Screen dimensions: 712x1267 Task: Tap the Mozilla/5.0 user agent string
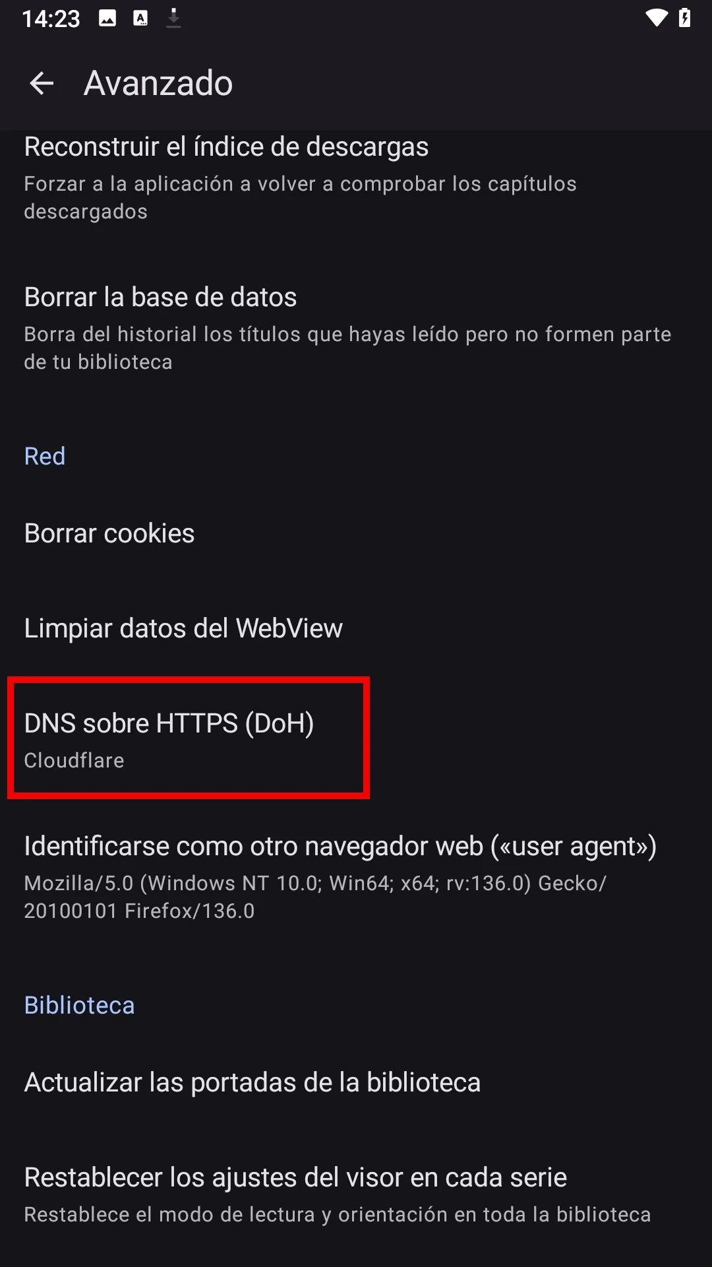click(315, 897)
